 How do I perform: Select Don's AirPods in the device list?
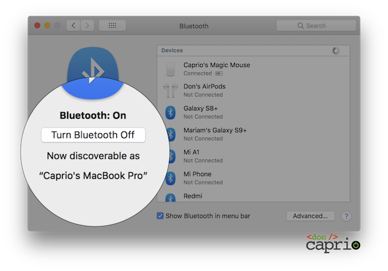(x=253, y=91)
